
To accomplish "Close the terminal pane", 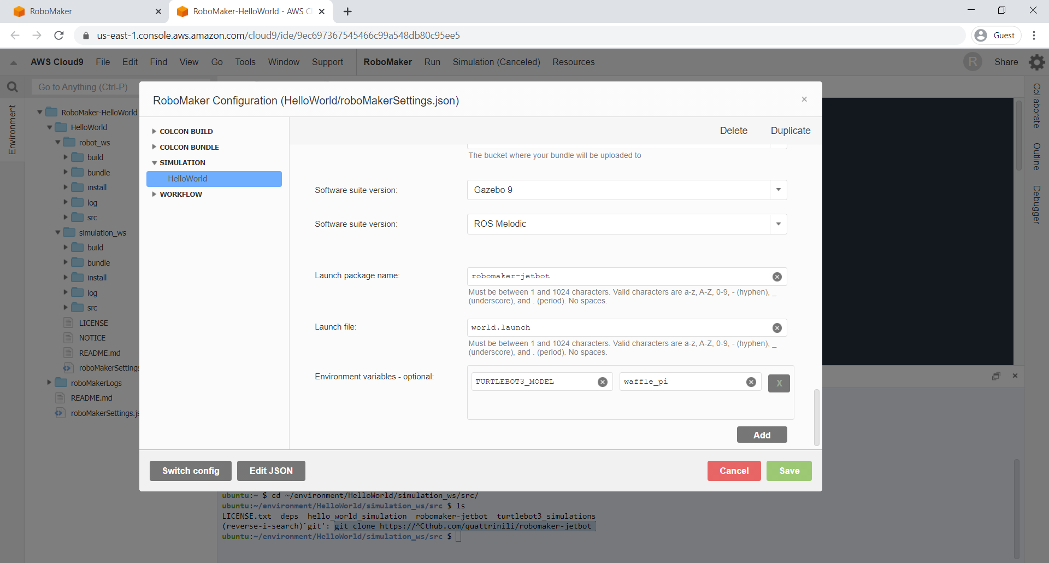I will tap(1015, 376).
